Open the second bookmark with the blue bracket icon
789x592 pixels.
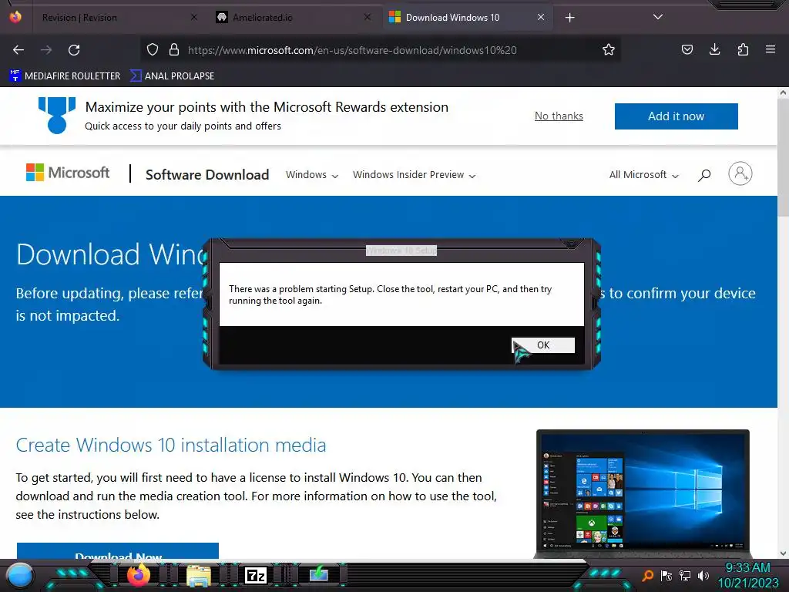172,76
